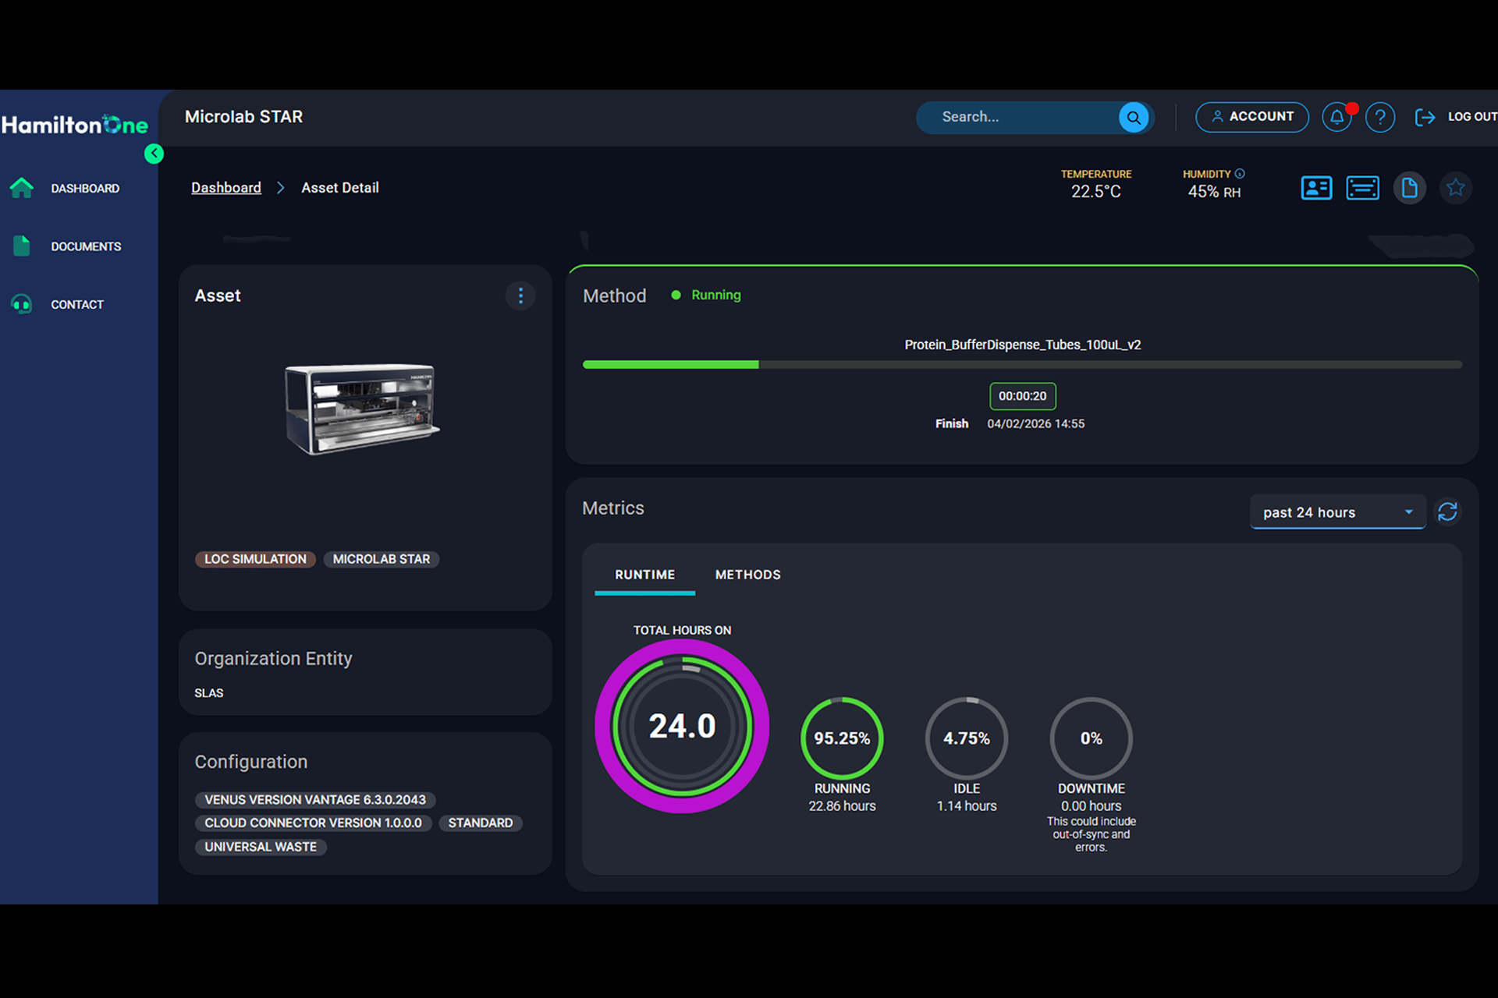1498x998 pixels.
Task: Open the Asset three-dot menu
Action: 520,296
